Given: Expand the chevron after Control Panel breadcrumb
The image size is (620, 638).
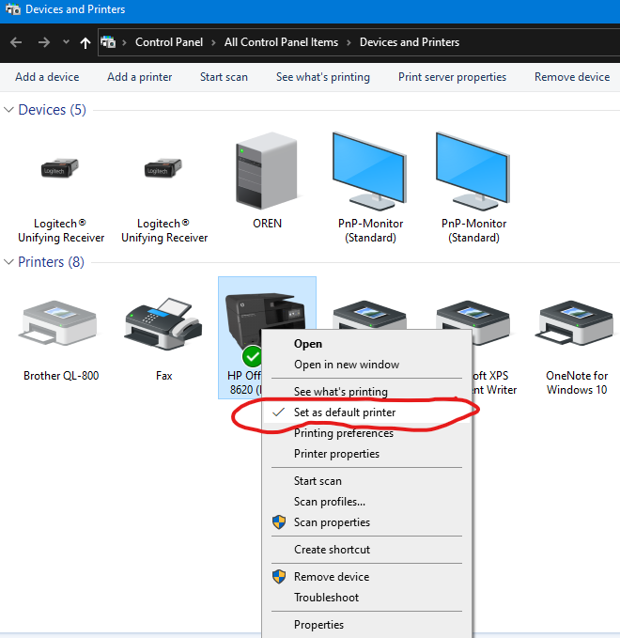Looking at the screenshot, I should point(213,42).
